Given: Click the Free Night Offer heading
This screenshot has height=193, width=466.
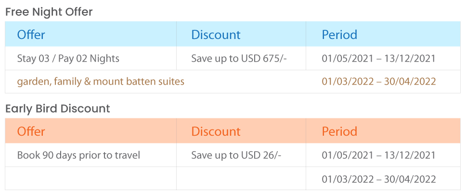Looking at the screenshot, I should click(x=49, y=12).
